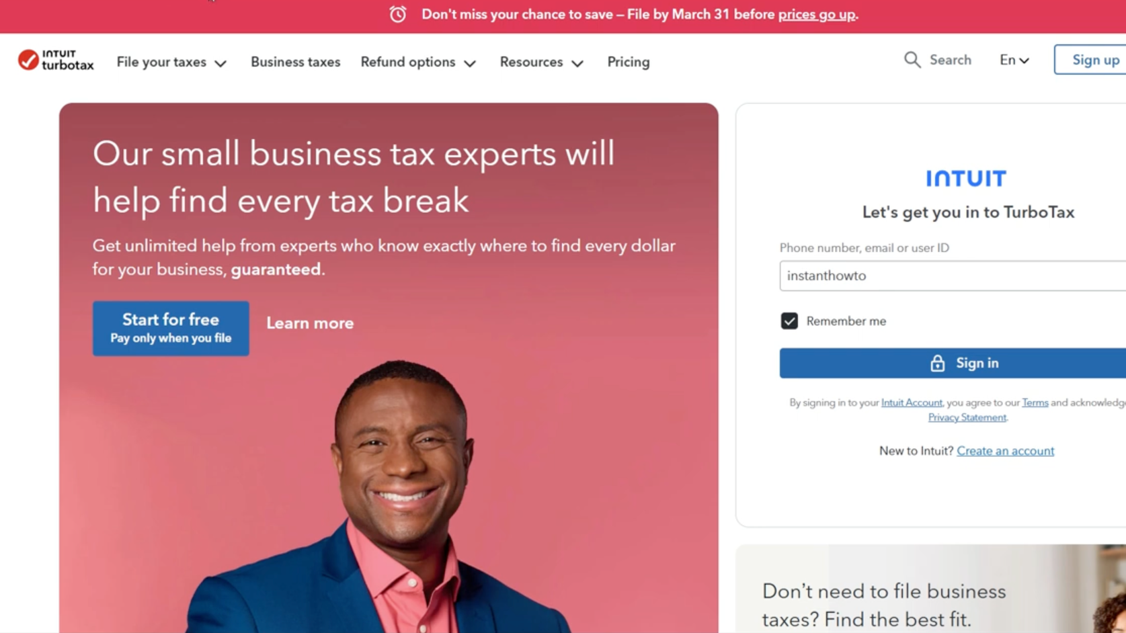The height and width of the screenshot is (633, 1126).
Task: Click the search magnifying glass icon
Action: 912,60
